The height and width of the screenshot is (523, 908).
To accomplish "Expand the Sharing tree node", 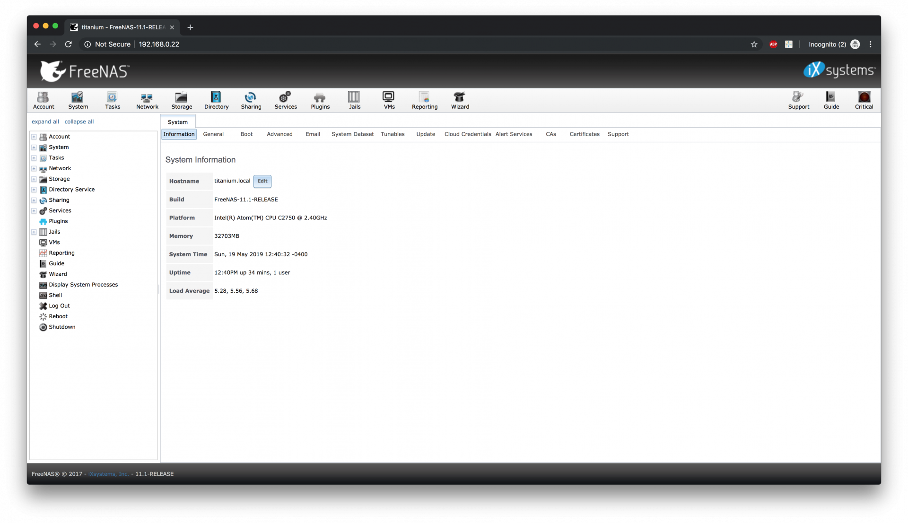I will point(34,200).
